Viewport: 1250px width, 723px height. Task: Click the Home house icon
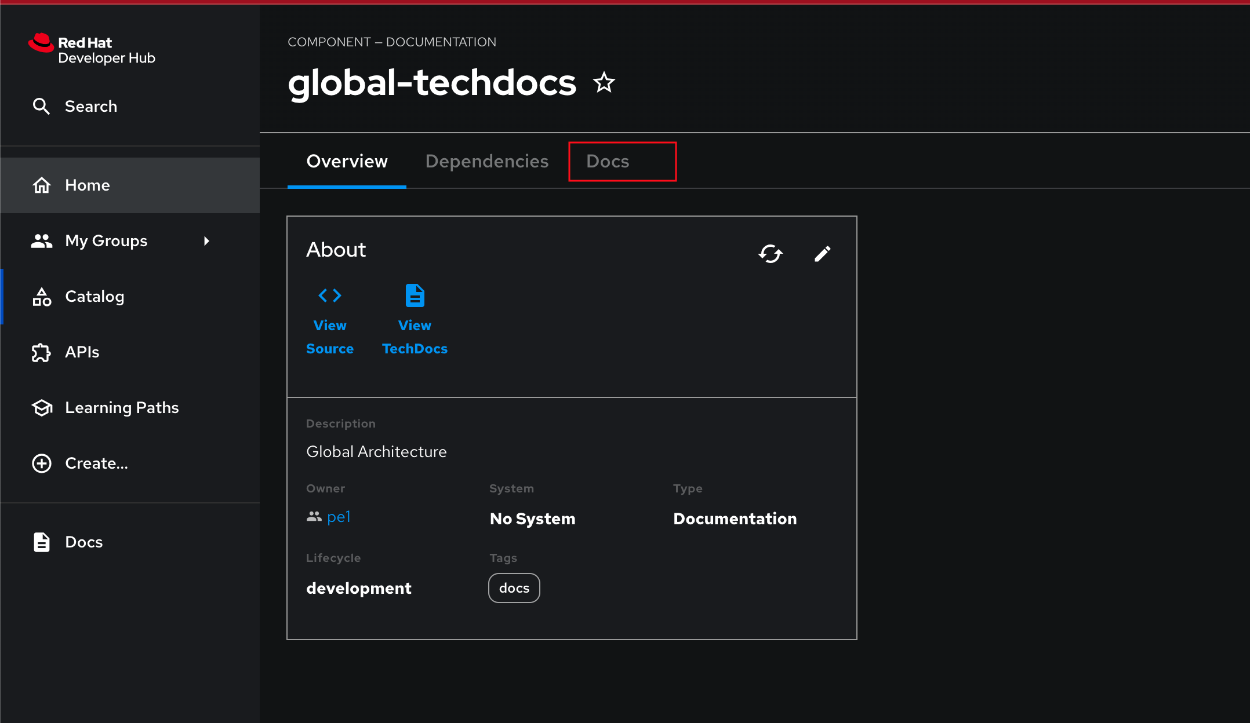click(41, 185)
